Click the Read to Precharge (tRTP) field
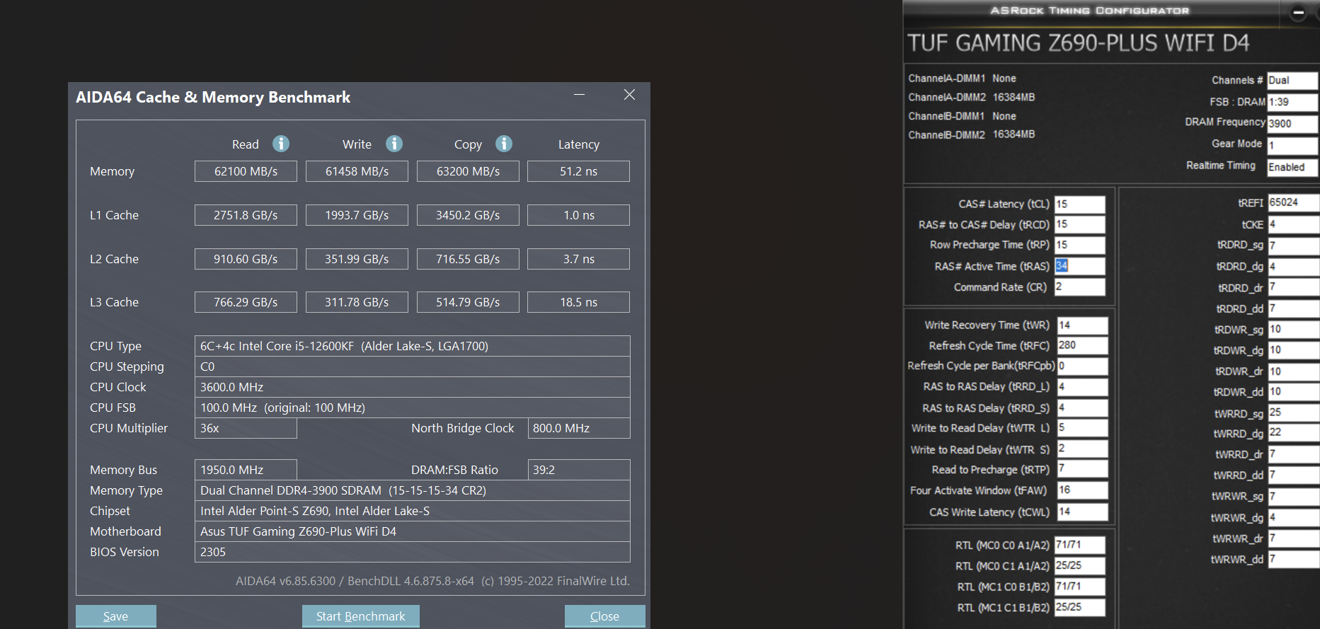This screenshot has width=1320, height=629. point(1082,469)
